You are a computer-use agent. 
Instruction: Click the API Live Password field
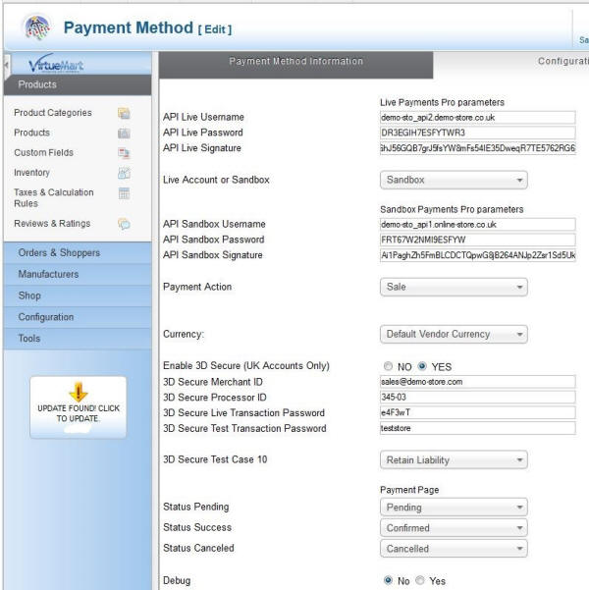click(478, 133)
